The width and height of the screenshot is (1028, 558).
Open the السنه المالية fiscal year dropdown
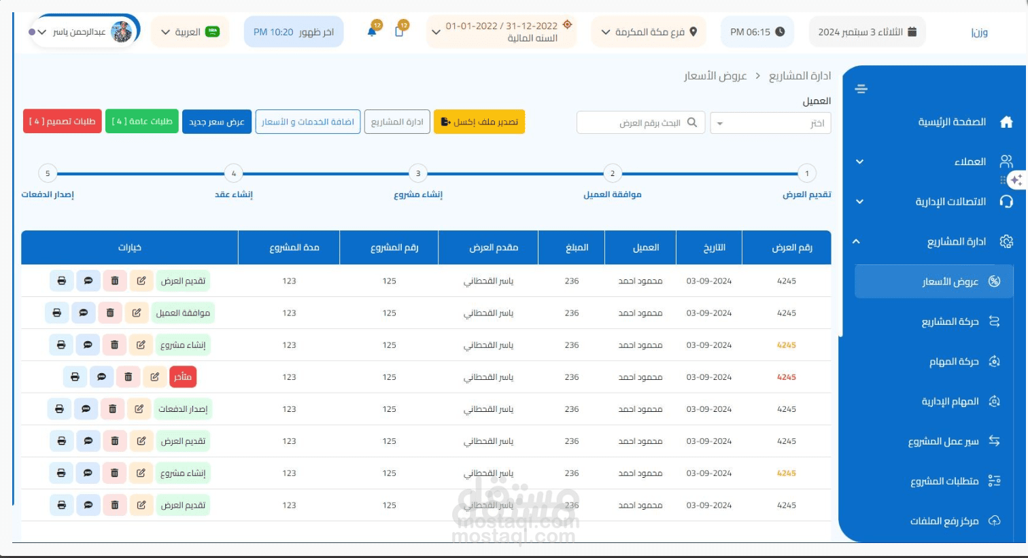point(502,32)
